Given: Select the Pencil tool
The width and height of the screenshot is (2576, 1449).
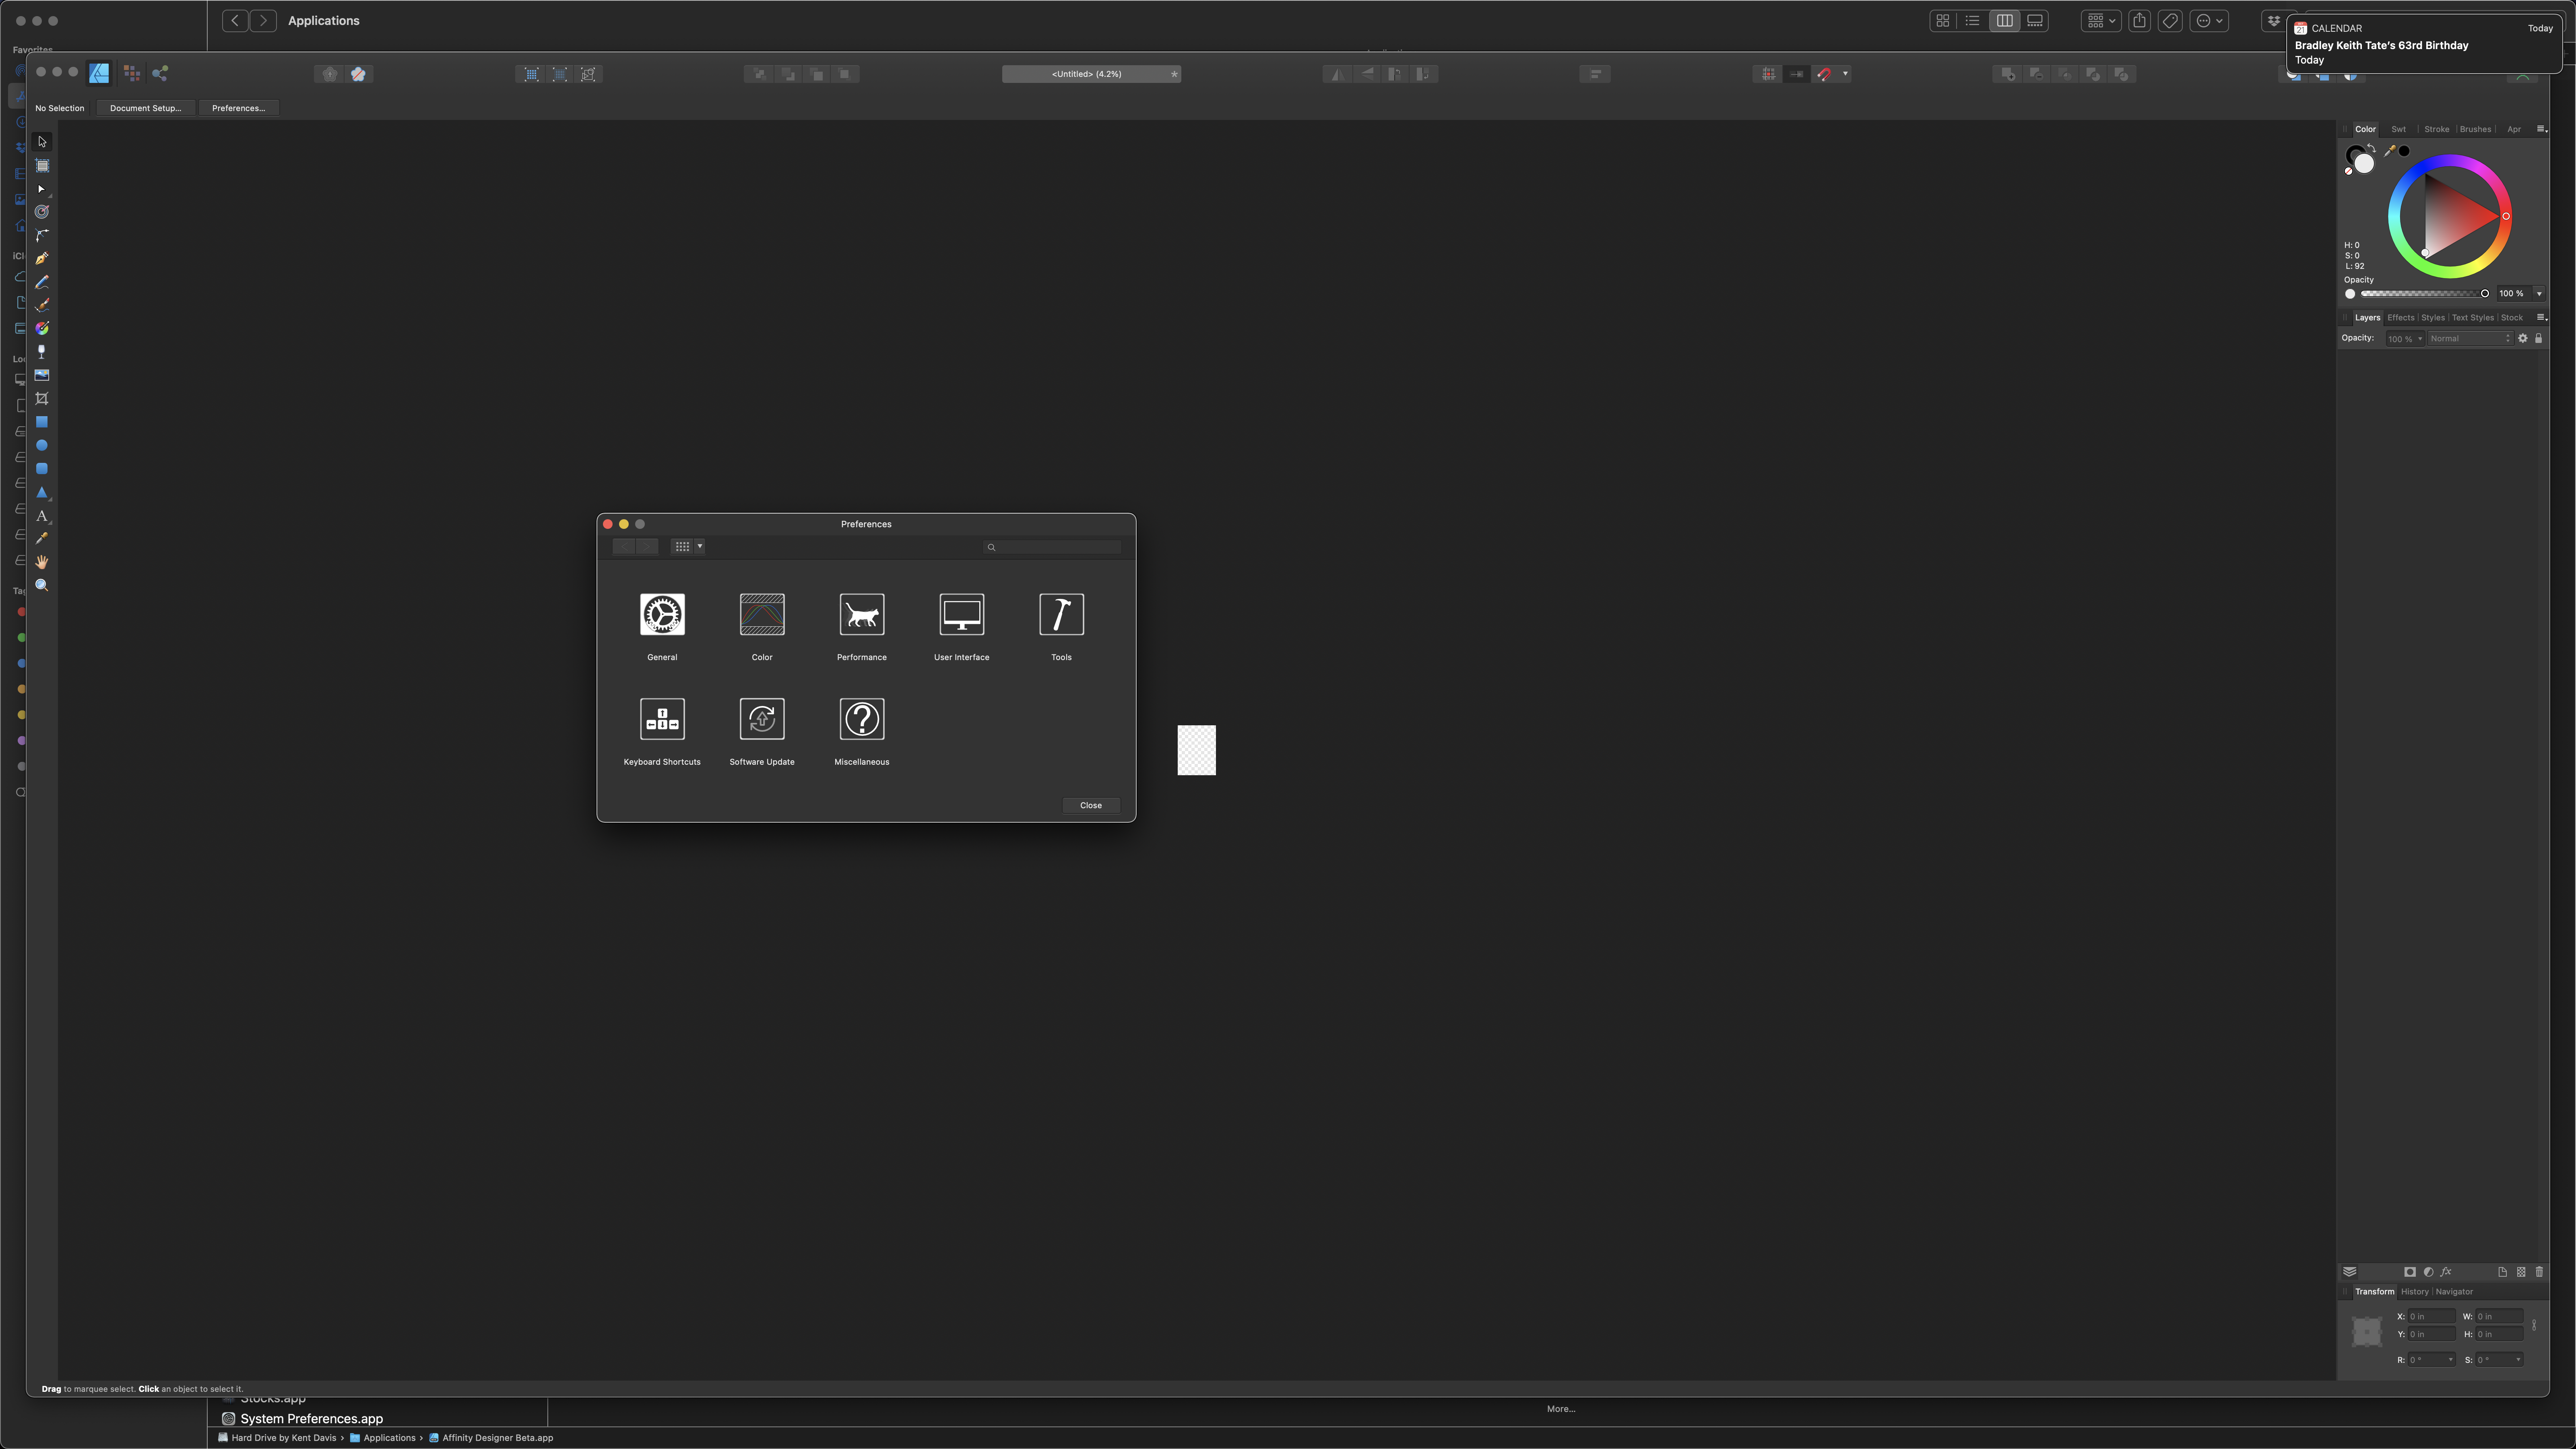Looking at the screenshot, I should coord(42,282).
